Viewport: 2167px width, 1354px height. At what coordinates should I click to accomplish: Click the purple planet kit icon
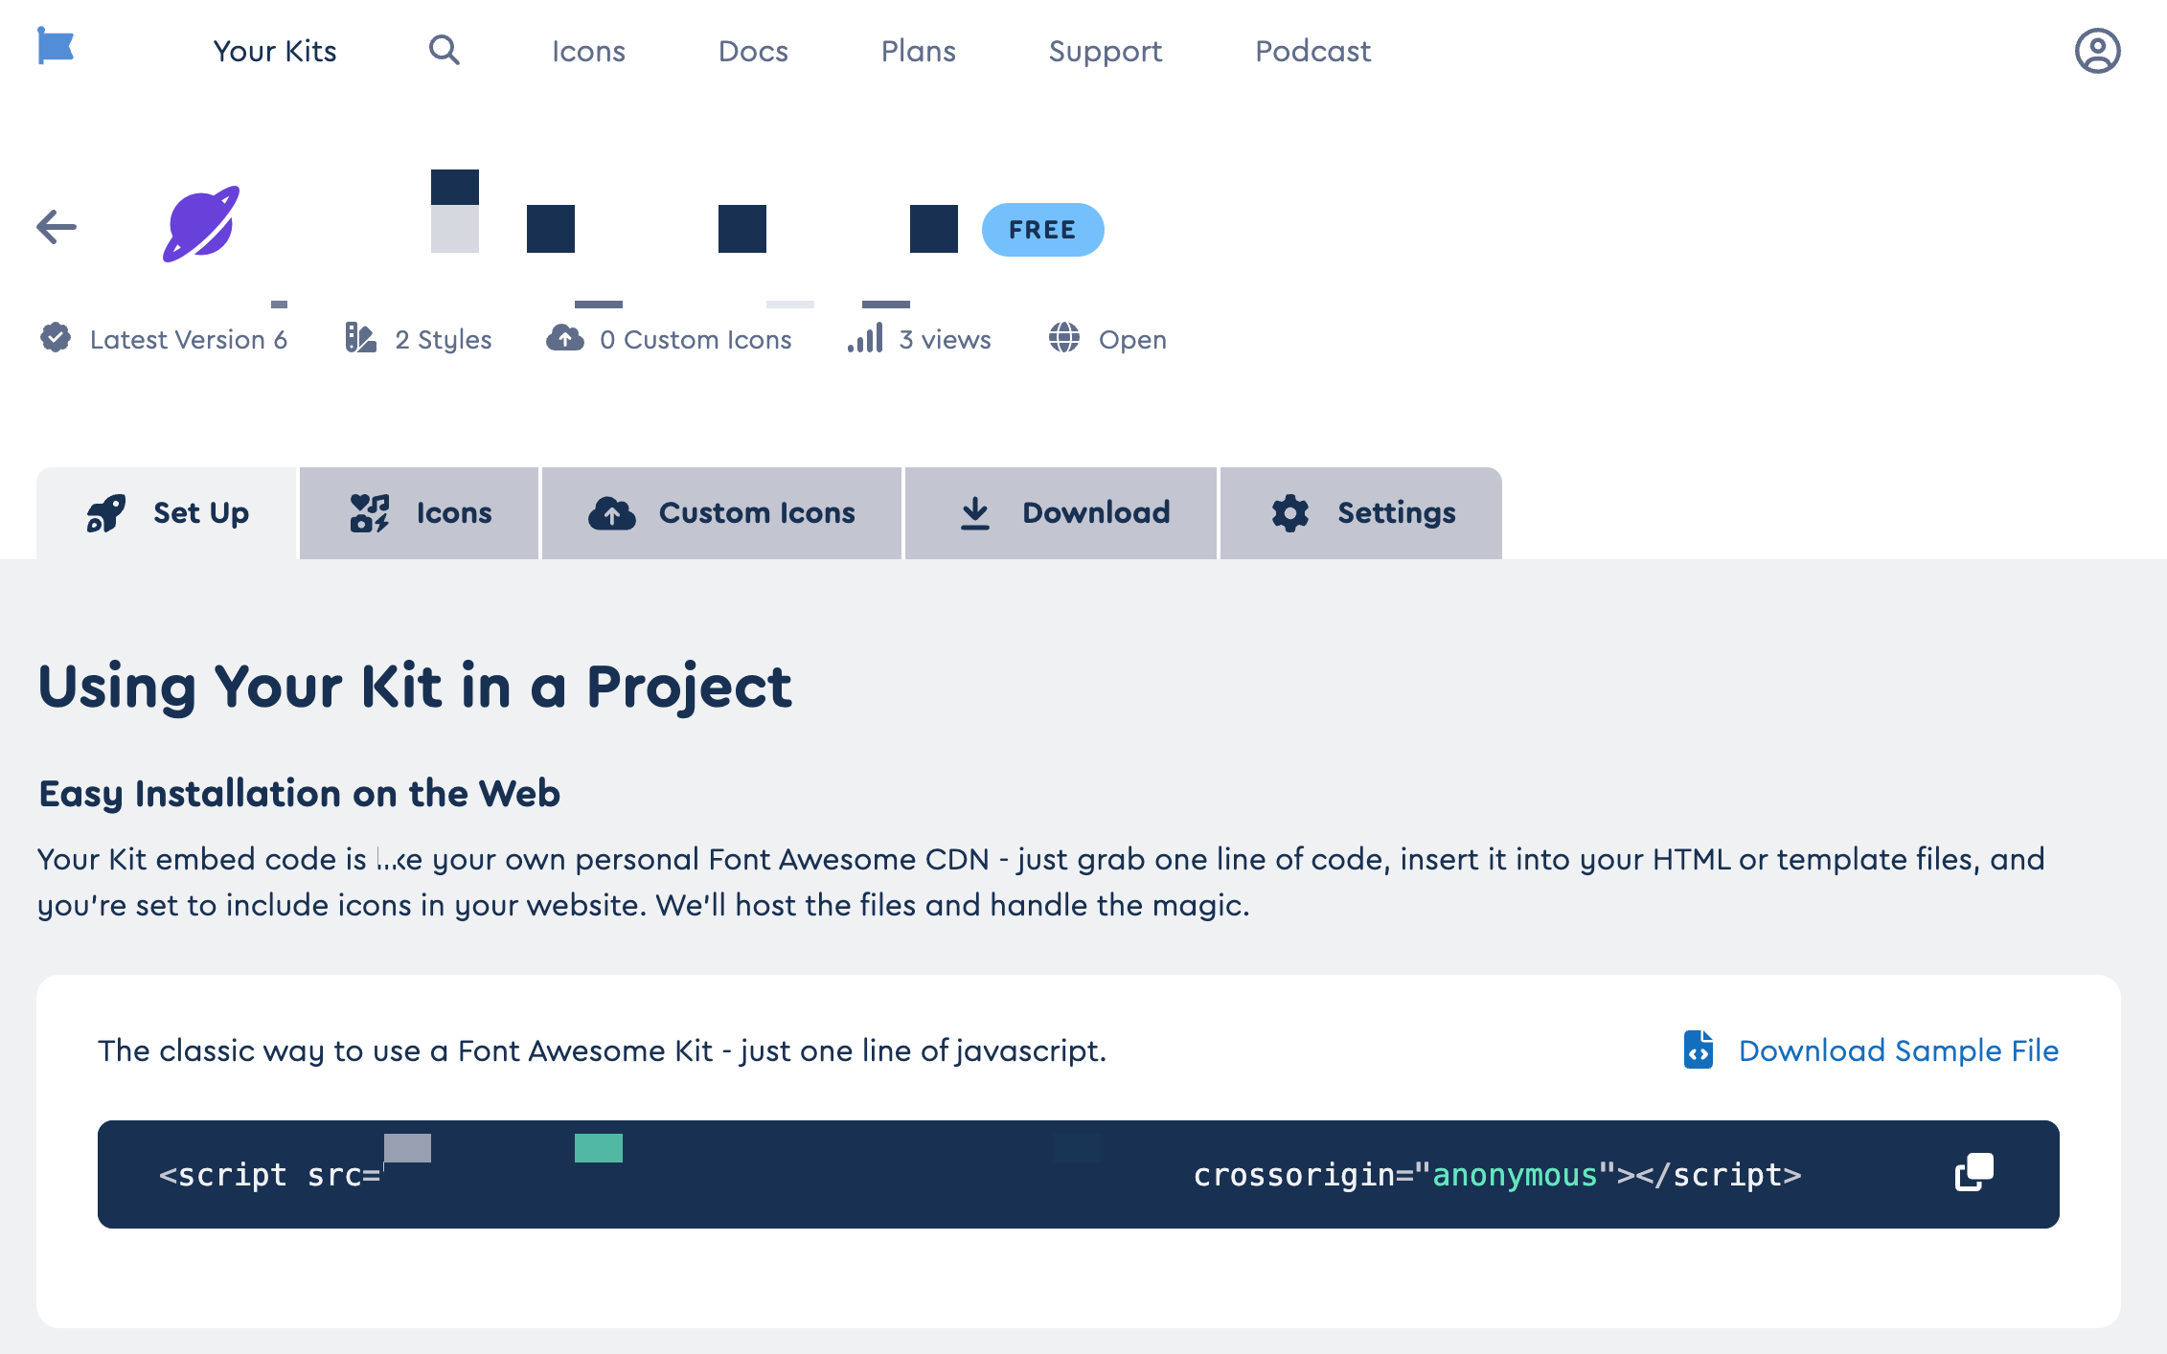(201, 224)
